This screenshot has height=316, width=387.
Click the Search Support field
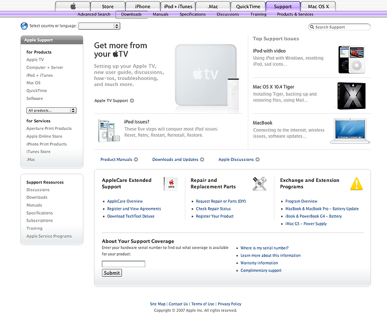(340, 27)
